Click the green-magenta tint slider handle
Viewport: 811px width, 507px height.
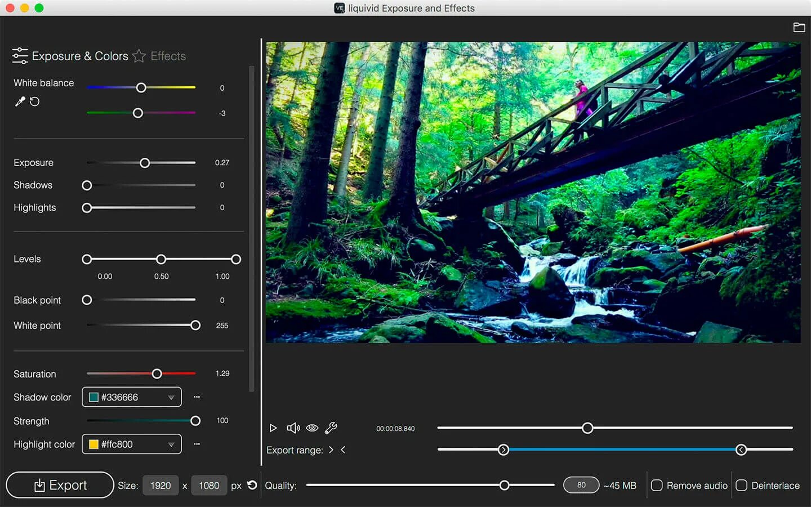coord(138,113)
